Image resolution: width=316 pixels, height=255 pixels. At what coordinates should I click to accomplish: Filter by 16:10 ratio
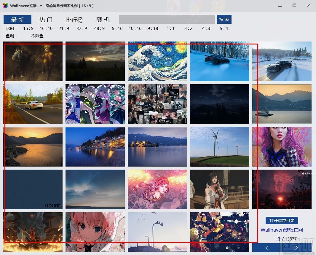click(46, 28)
